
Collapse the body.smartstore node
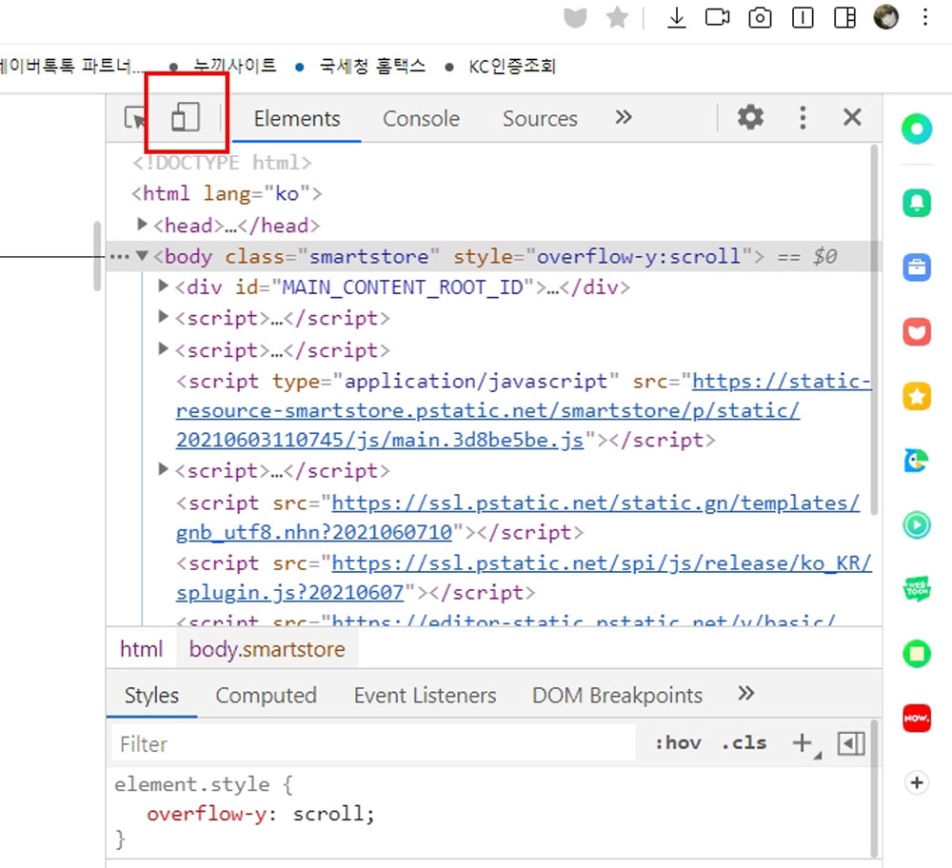142,255
